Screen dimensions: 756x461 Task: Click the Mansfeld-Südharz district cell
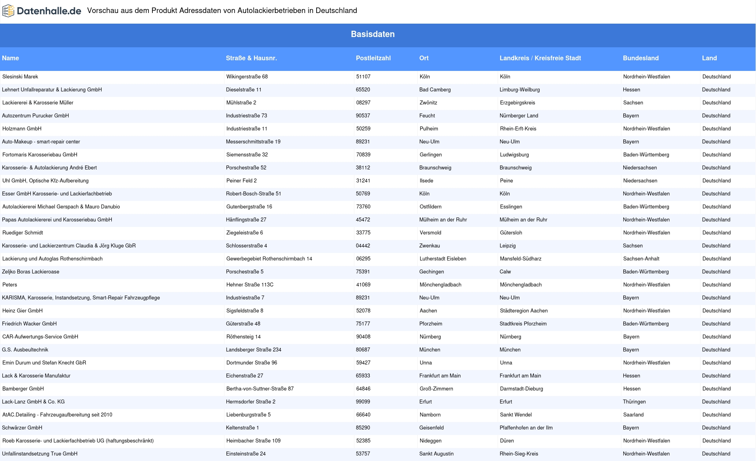click(521, 259)
